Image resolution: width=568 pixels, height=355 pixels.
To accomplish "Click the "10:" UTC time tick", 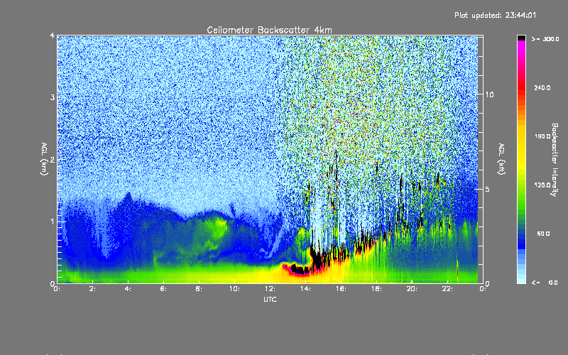I will [234, 289].
